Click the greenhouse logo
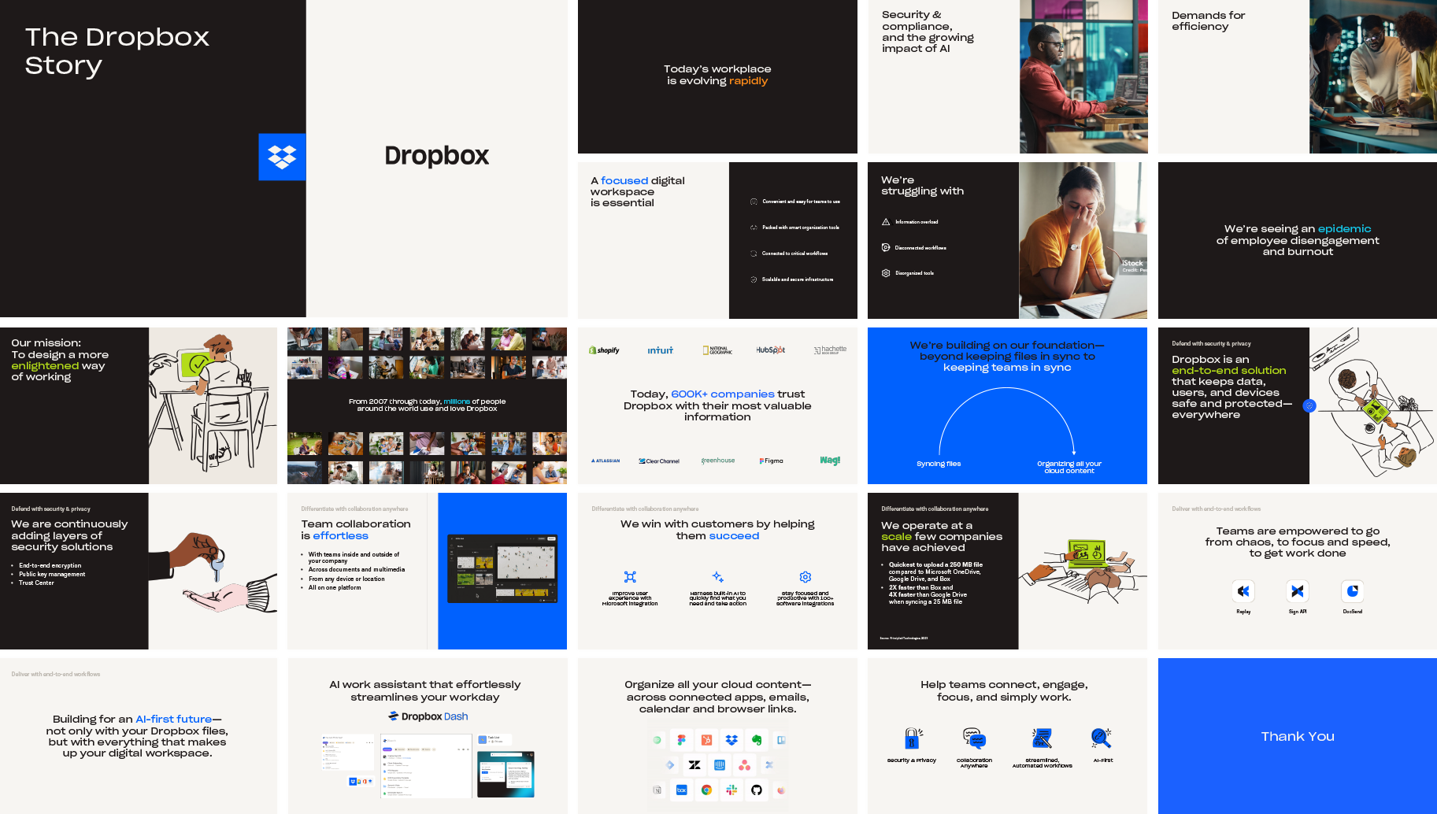Viewport: 1437px width, 814px height. coord(718,461)
